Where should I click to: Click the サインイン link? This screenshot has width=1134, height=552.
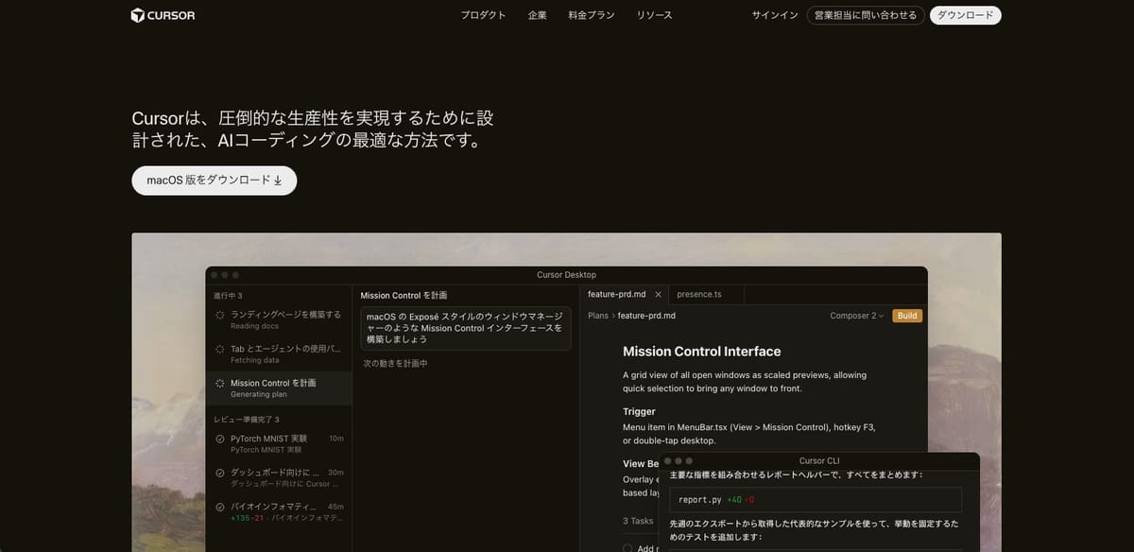point(775,15)
